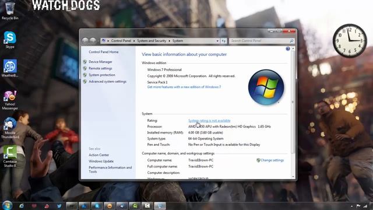Select System breadcrumb in address bar
The image size is (373, 210).
pyautogui.click(x=178, y=41)
